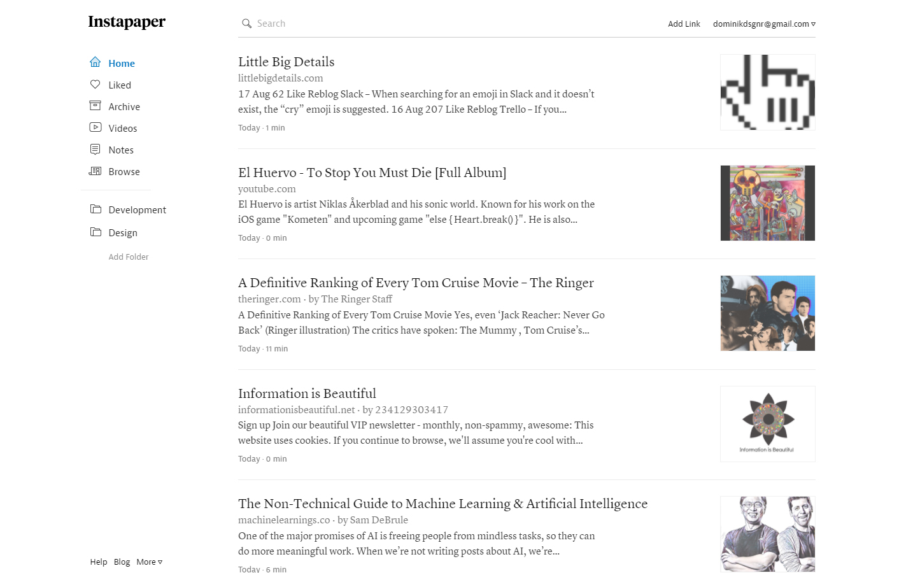Click the Notes page icon
906x573 pixels.
tap(95, 149)
